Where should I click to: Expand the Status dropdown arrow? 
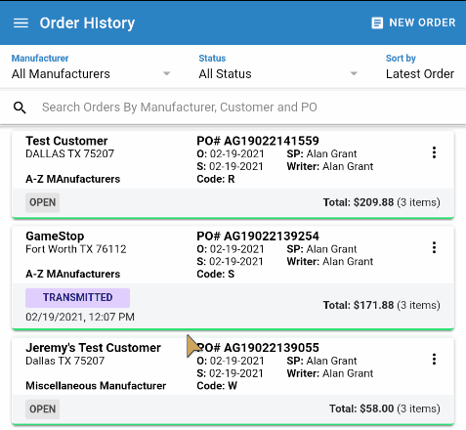(354, 74)
